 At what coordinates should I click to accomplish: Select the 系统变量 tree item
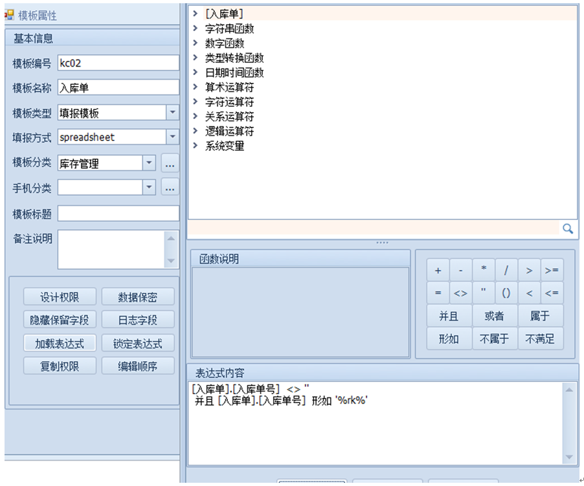[225, 146]
